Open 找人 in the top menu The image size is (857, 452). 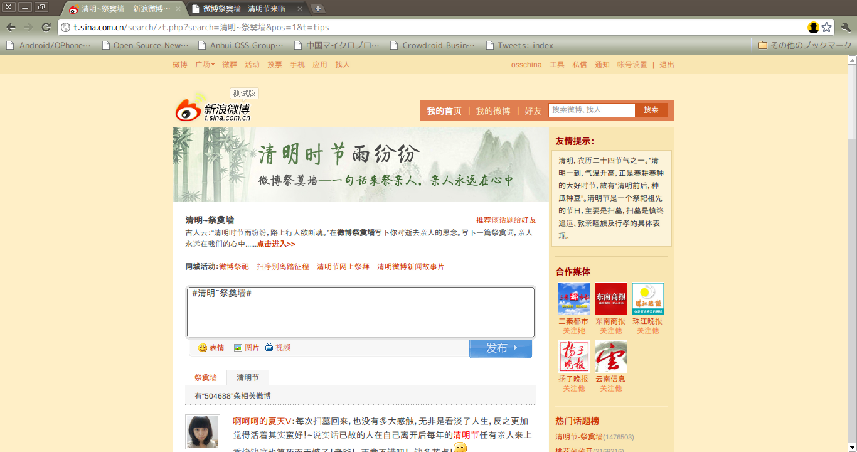[x=343, y=65]
